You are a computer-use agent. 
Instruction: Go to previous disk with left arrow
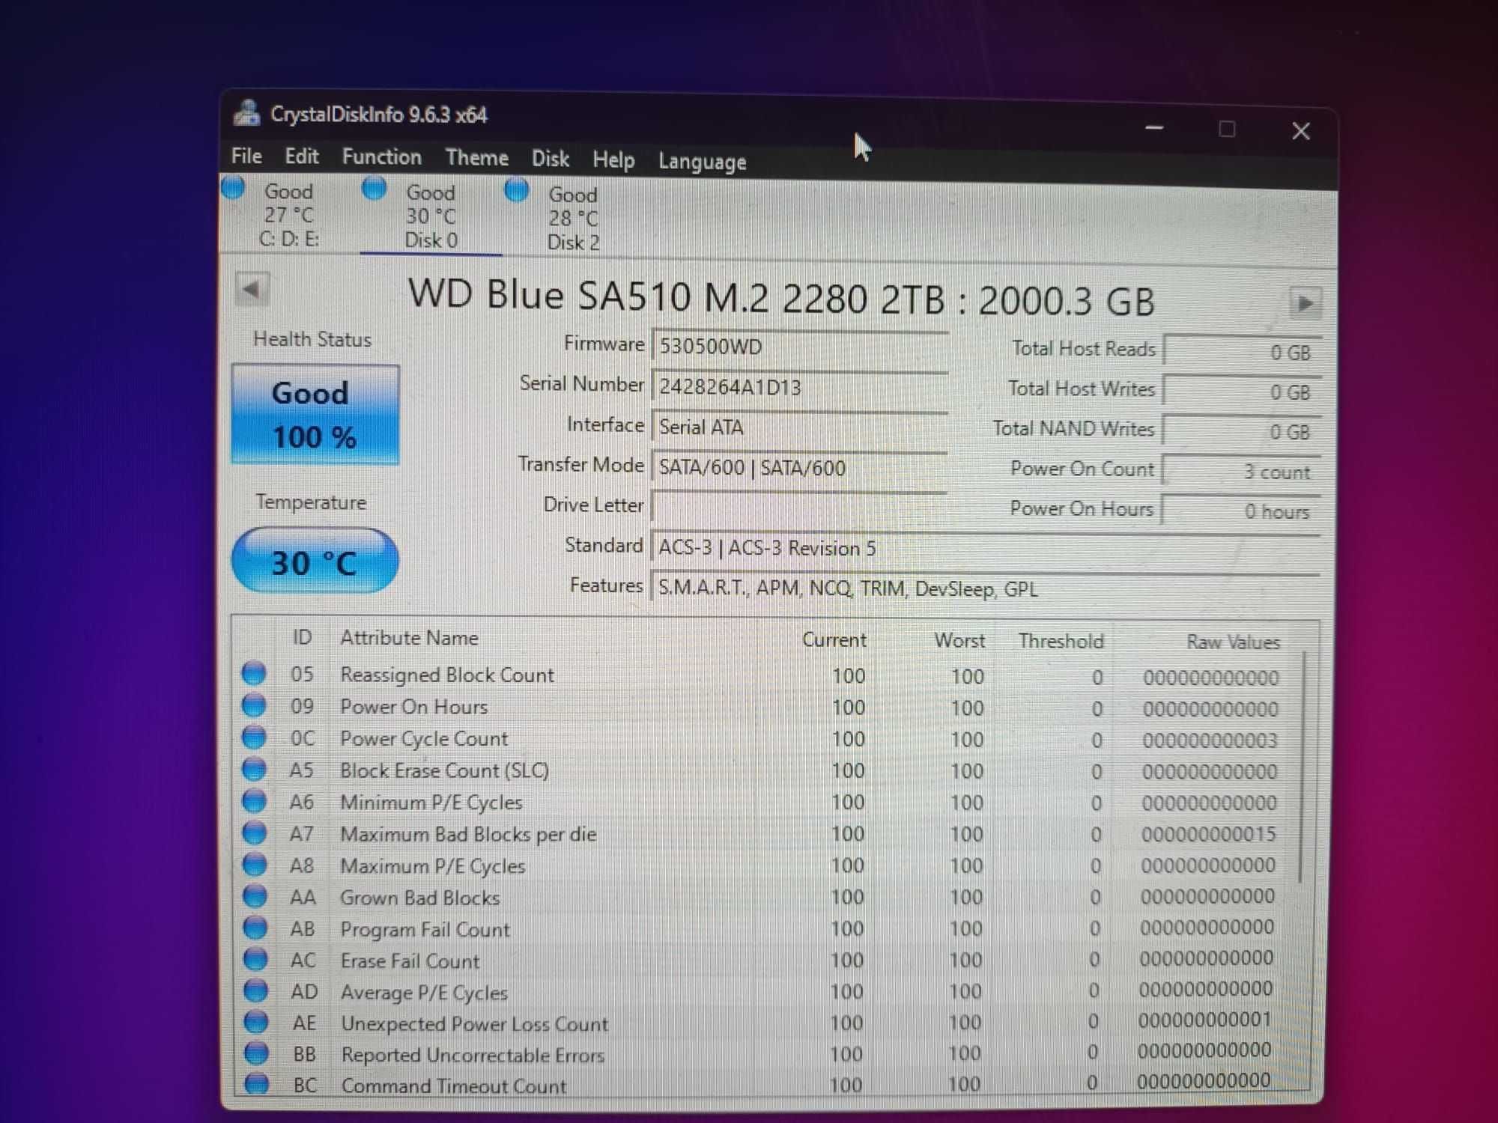coord(252,289)
